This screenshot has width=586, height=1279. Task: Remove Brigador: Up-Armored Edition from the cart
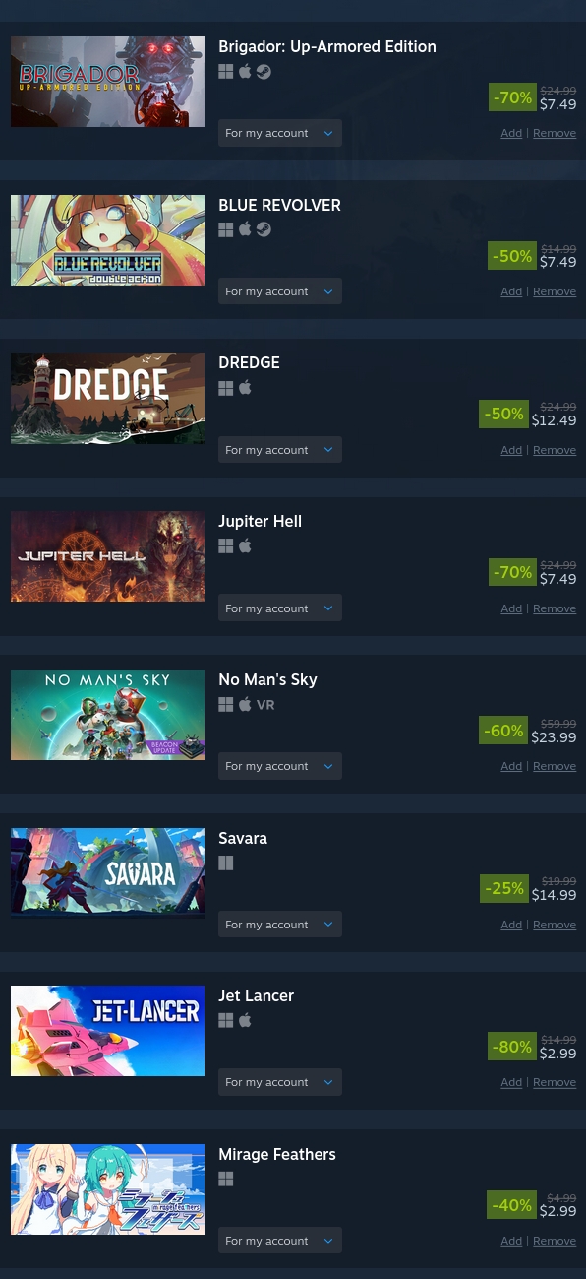pyautogui.click(x=555, y=133)
